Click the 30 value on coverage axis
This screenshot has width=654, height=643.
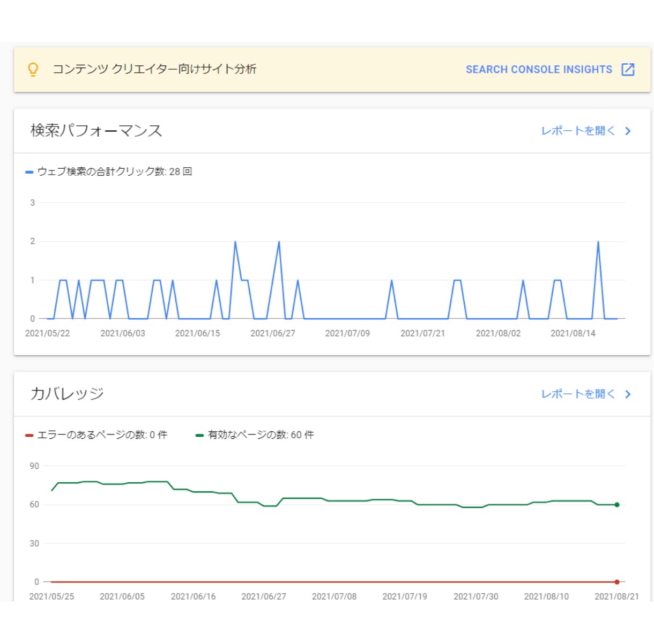pos(34,543)
